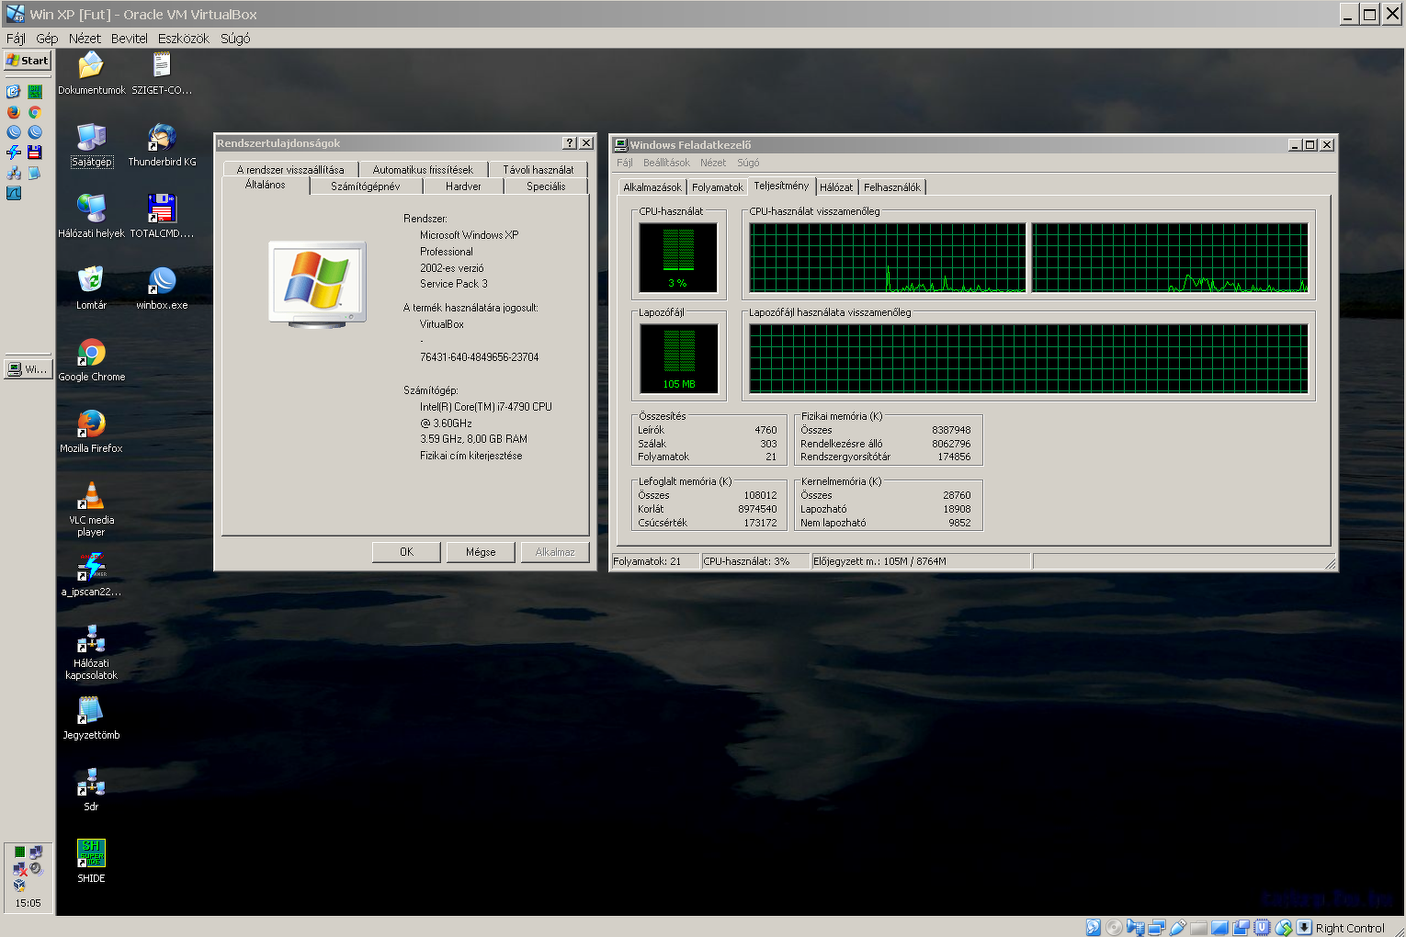The width and height of the screenshot is (1406, 937).
Task: Click the Microsoft Windows XP system text
Action: (470, 235)
